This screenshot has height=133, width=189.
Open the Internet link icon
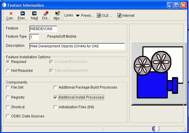[119, 16]
